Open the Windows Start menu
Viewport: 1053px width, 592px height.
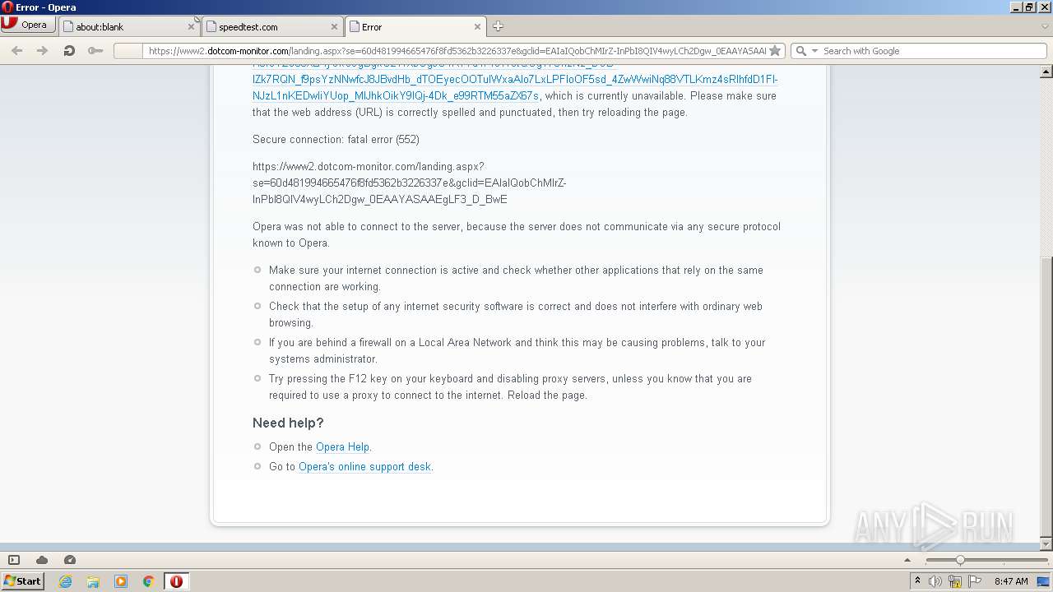tap(22, 580)
